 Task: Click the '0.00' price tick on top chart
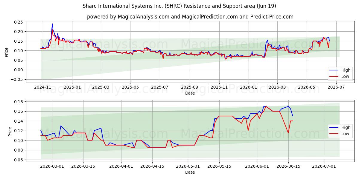[x=19, y=70]
